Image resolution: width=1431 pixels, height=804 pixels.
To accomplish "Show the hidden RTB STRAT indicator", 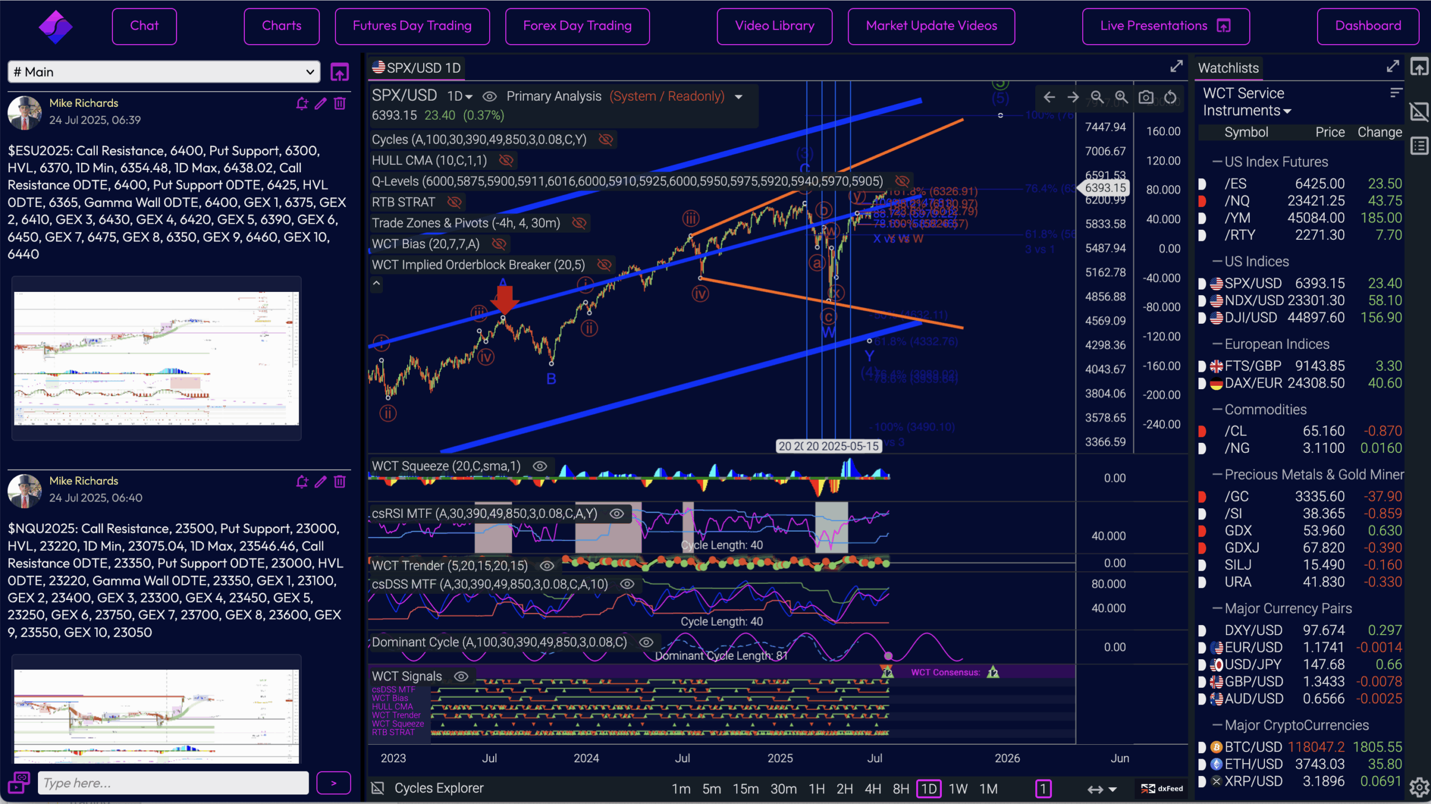I will 454,202.
